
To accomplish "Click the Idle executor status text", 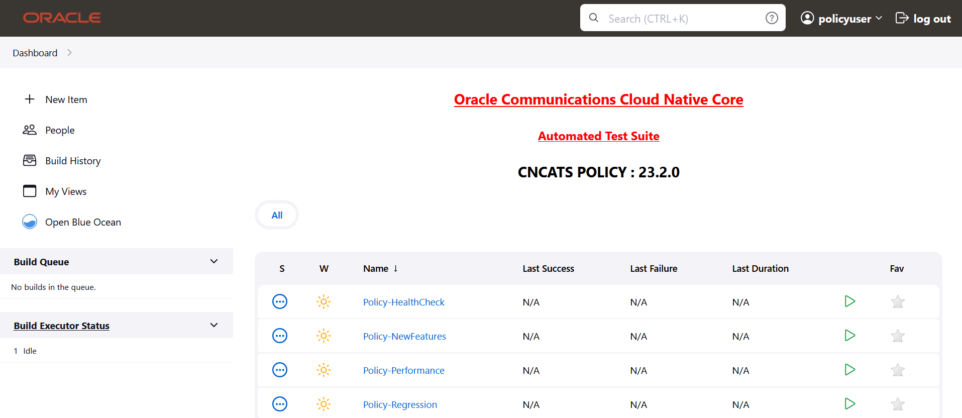I will 30,351.
